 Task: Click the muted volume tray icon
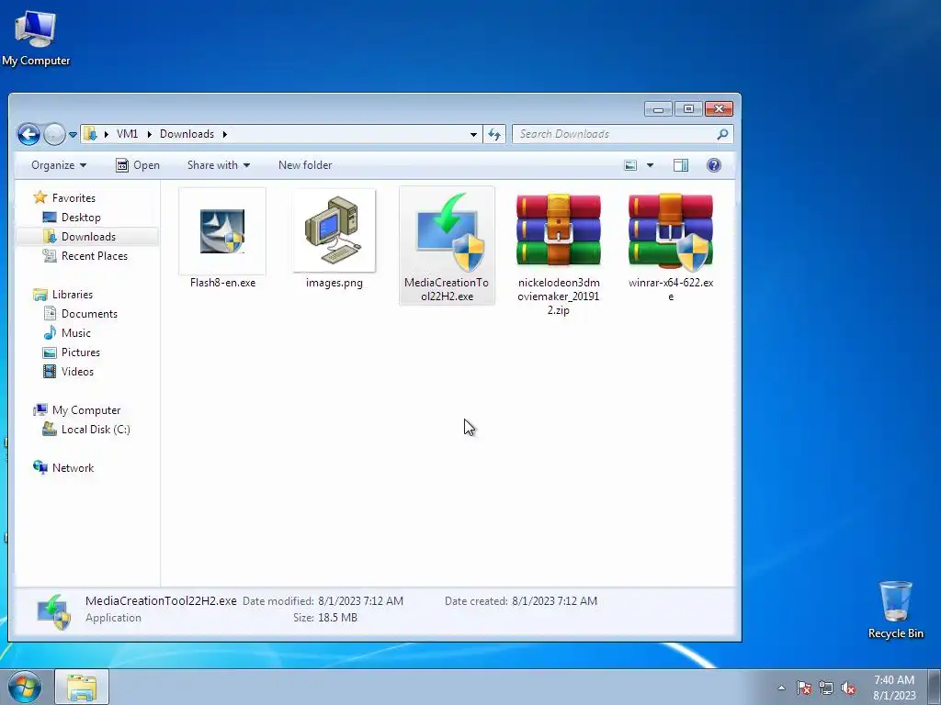848,688
